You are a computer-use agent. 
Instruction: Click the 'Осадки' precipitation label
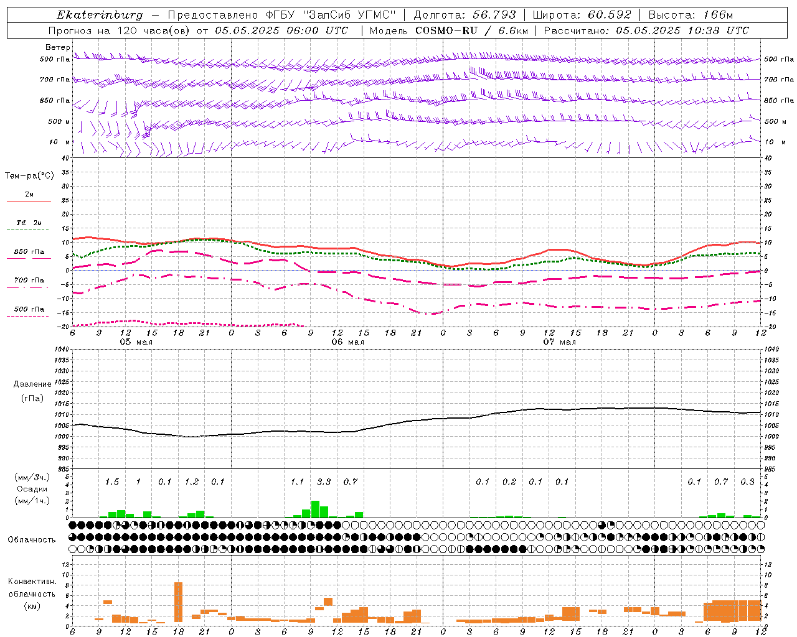[x=32, y=489]
